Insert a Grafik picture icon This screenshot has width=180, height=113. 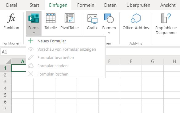coord(92,19)
